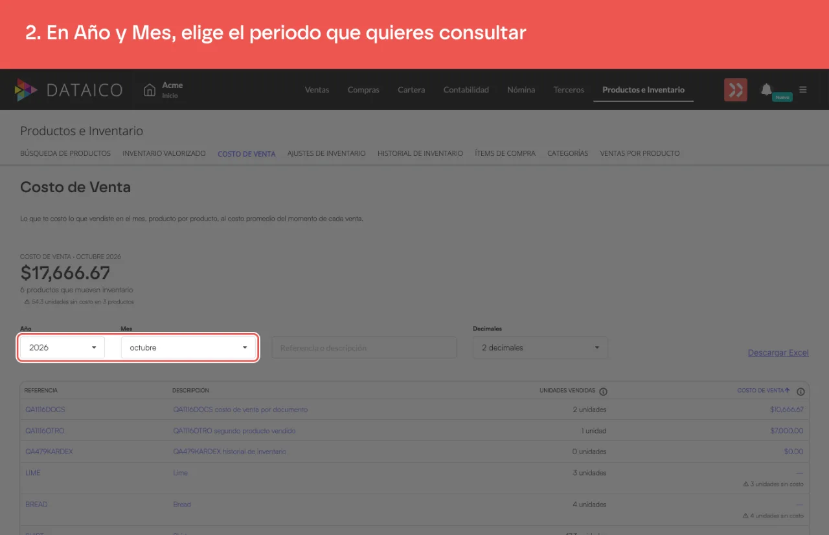The image size is (829, 535).
Task: Open the hamburger menu icon
Action: (803, 89)
